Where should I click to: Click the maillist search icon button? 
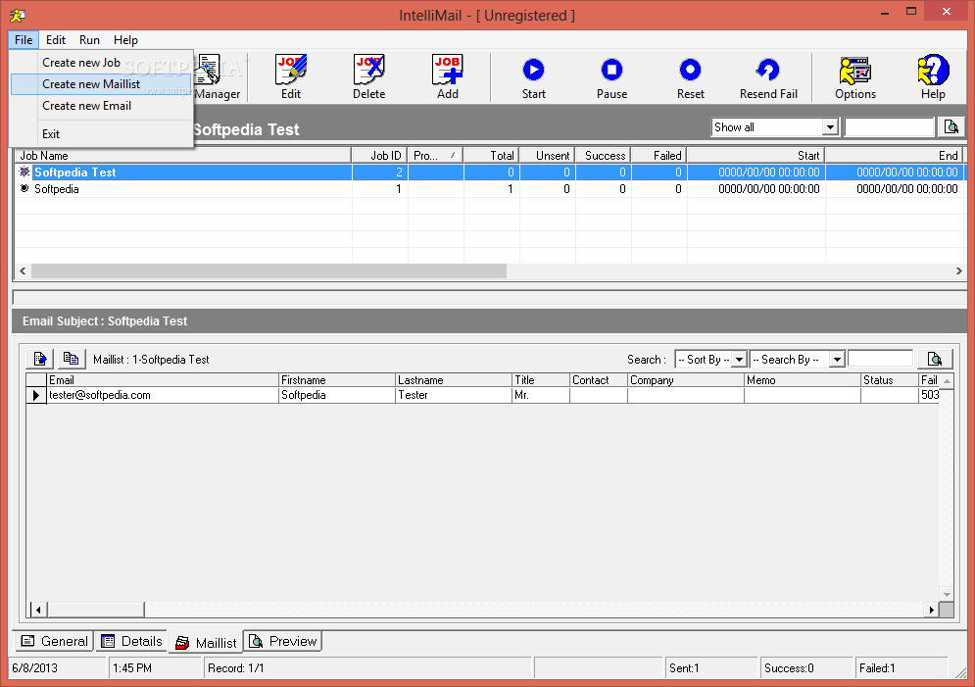(934, 359)
